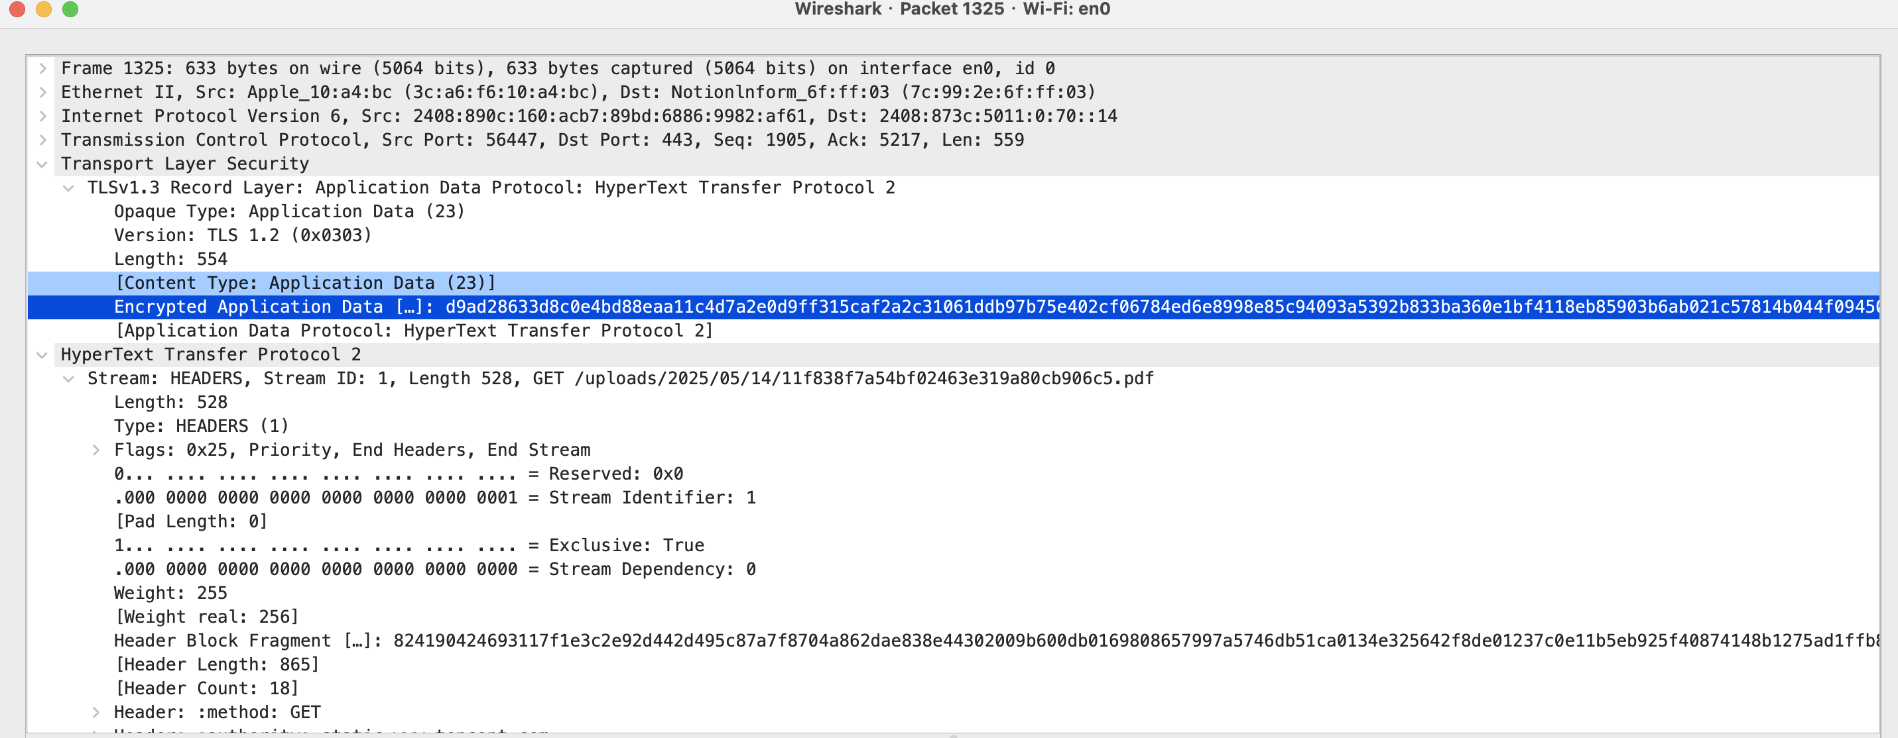This screenshot has width=1898, height=738.
Task: Collapse the Stream HEADERS node
Action: [x=68, y=379]
